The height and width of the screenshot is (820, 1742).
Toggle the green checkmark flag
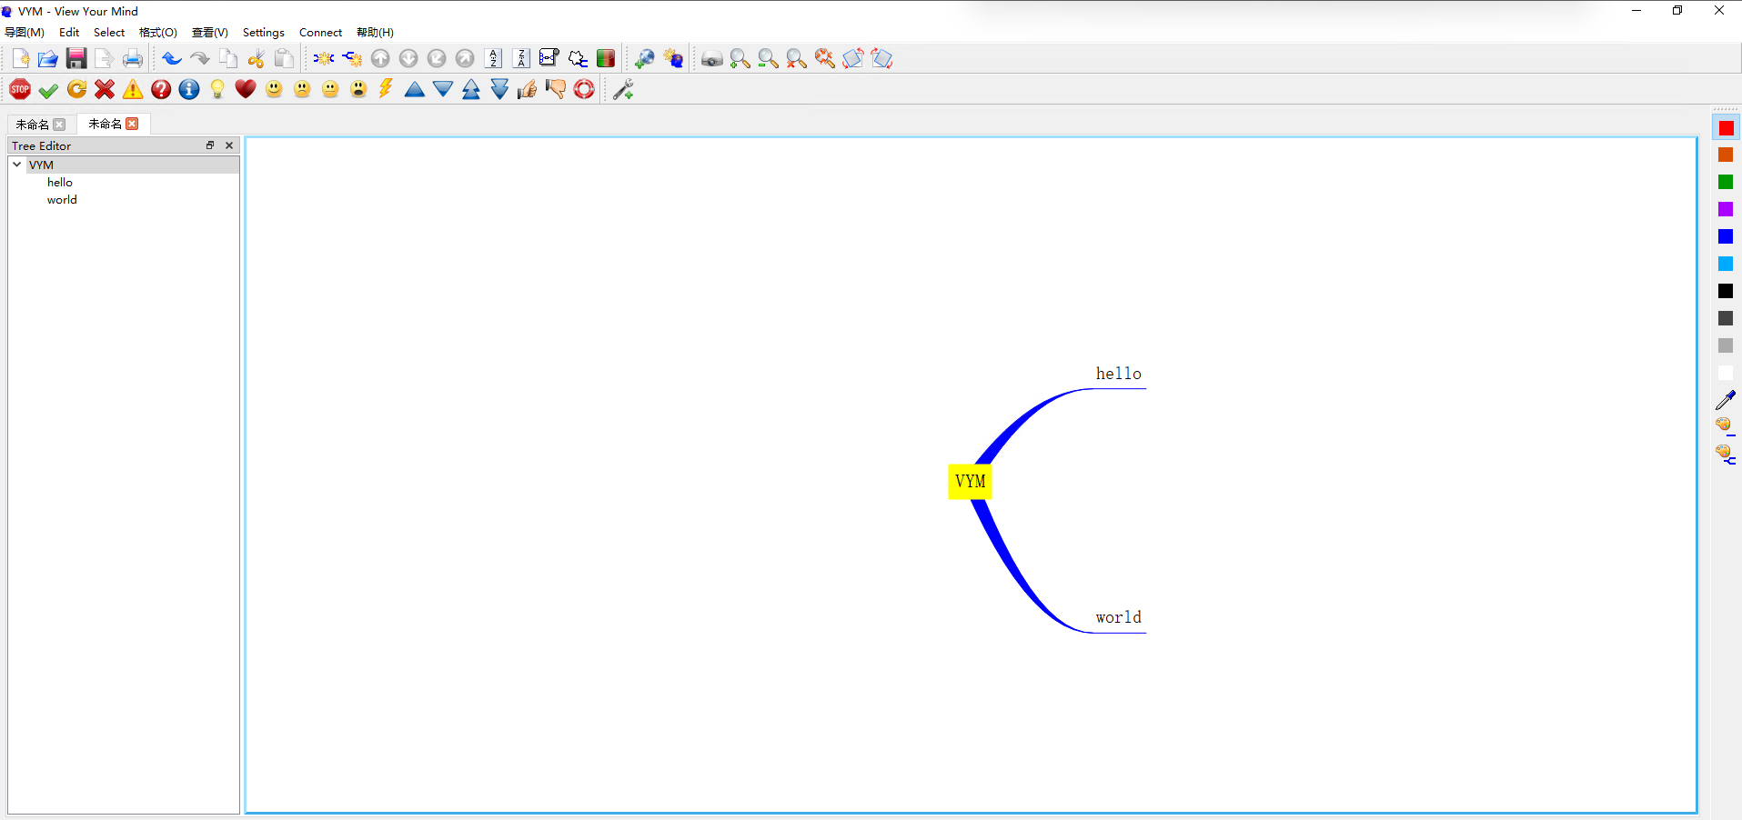pos(48,89)
